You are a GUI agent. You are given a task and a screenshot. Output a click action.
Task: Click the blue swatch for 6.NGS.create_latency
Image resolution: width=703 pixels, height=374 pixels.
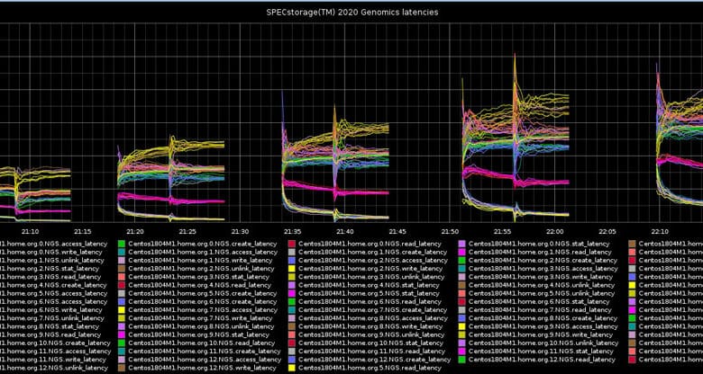pyautogui.click(x=122, y=302)
